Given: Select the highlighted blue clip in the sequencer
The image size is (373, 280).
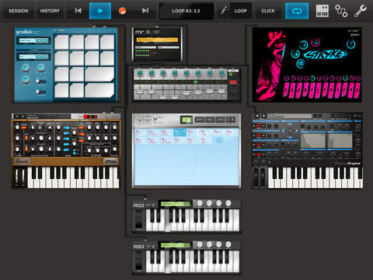Looking at the screenshot, I should click(180, 132).
